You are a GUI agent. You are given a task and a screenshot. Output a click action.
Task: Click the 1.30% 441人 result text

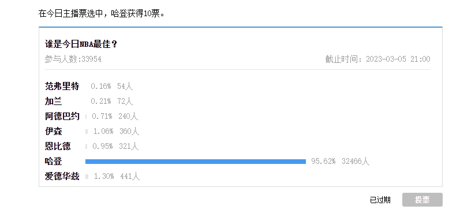117,177
